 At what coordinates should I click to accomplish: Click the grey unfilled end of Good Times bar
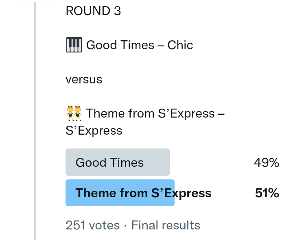click(163, 162)
